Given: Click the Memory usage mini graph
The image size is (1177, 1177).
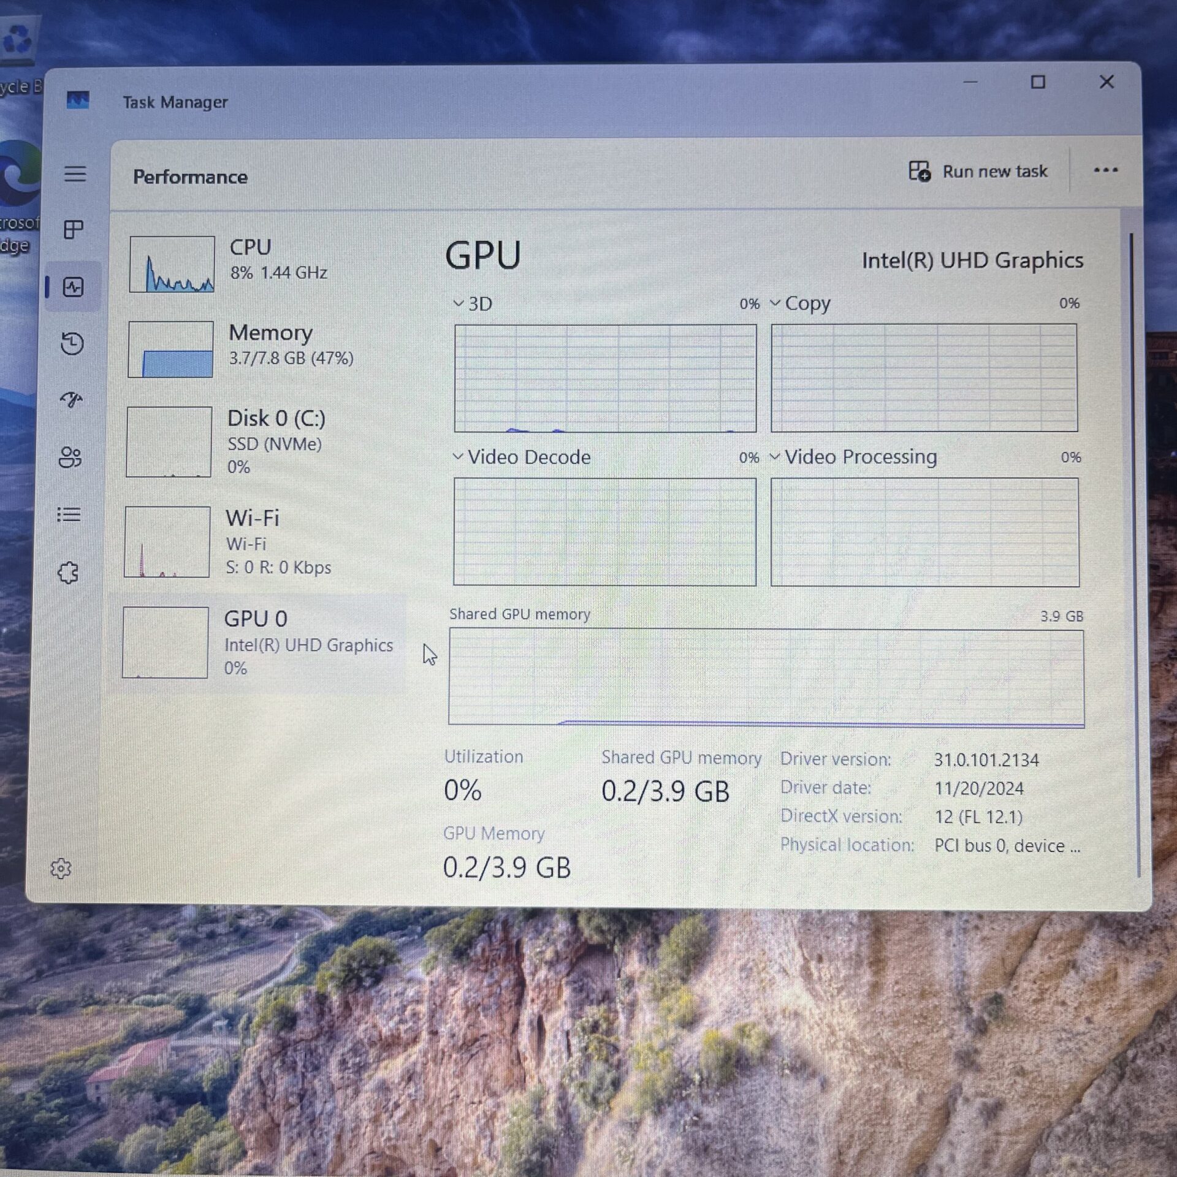Looking at the screenshot, I should pyautogui.click(x=170, y=349).
